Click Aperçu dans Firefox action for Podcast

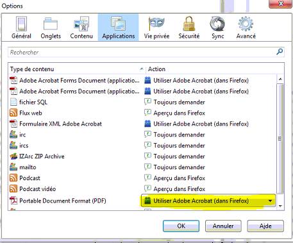(x=180, y=178)
